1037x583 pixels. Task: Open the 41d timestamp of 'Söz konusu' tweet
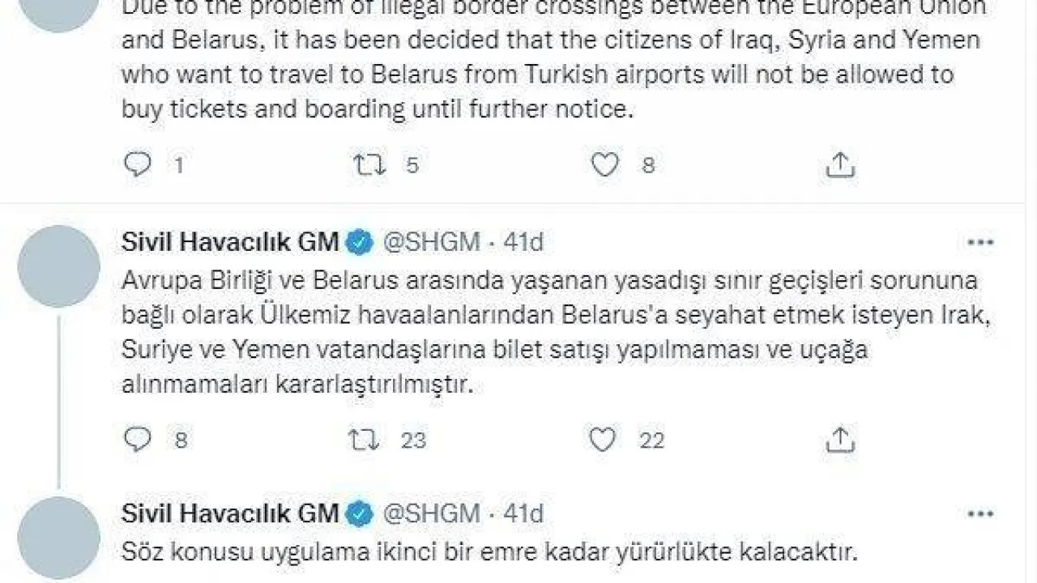tap(523, 513)
